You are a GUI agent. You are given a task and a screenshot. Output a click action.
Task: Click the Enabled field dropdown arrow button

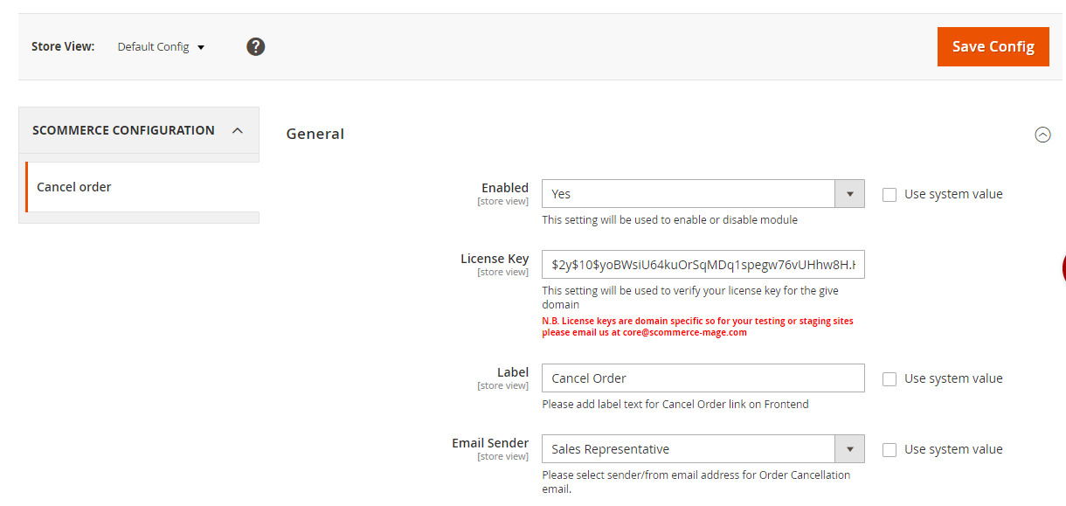click(849, 194)
